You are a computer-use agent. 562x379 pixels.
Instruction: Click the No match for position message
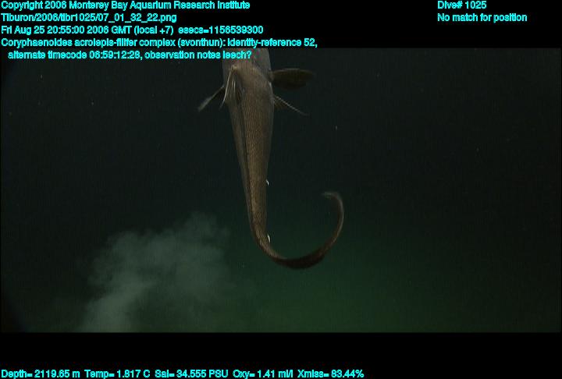(482, 17)
